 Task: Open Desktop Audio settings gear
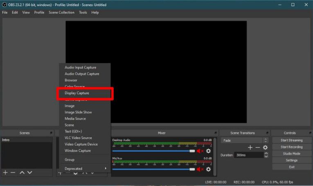click(208, 151)
